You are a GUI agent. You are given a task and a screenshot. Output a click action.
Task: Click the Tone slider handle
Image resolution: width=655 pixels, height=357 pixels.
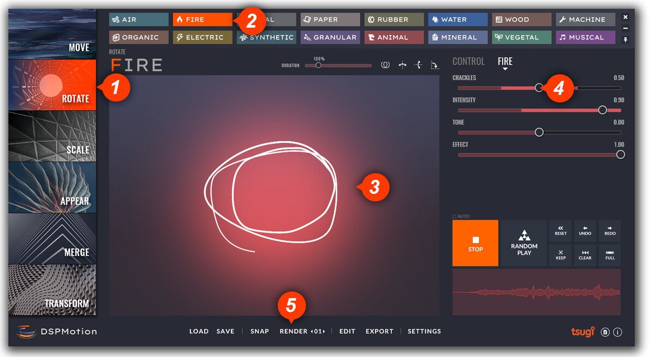539,132
